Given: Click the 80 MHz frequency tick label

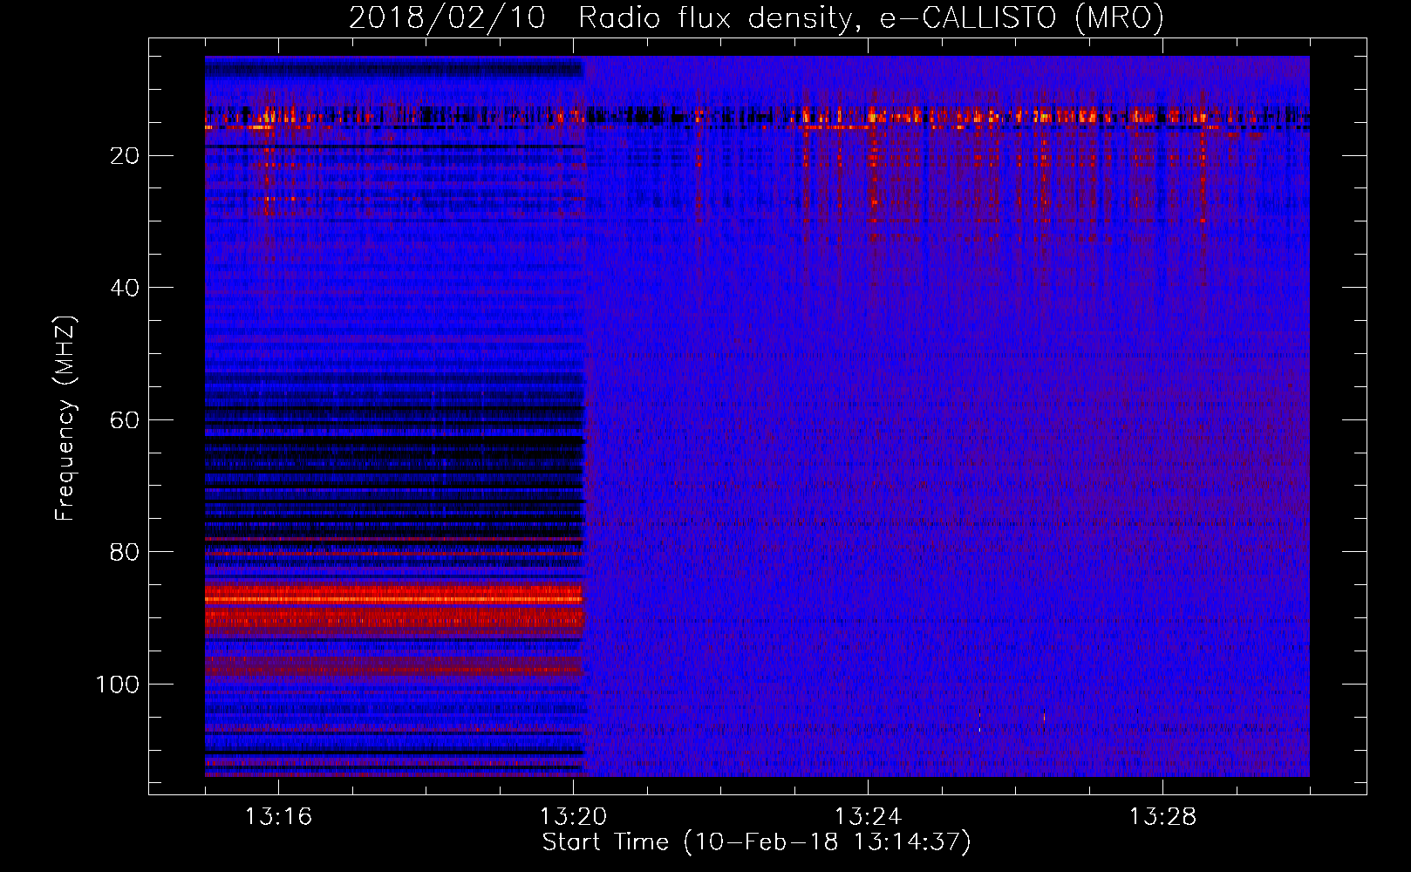Looking at the screenshot, I should click(x=126, y=552).
